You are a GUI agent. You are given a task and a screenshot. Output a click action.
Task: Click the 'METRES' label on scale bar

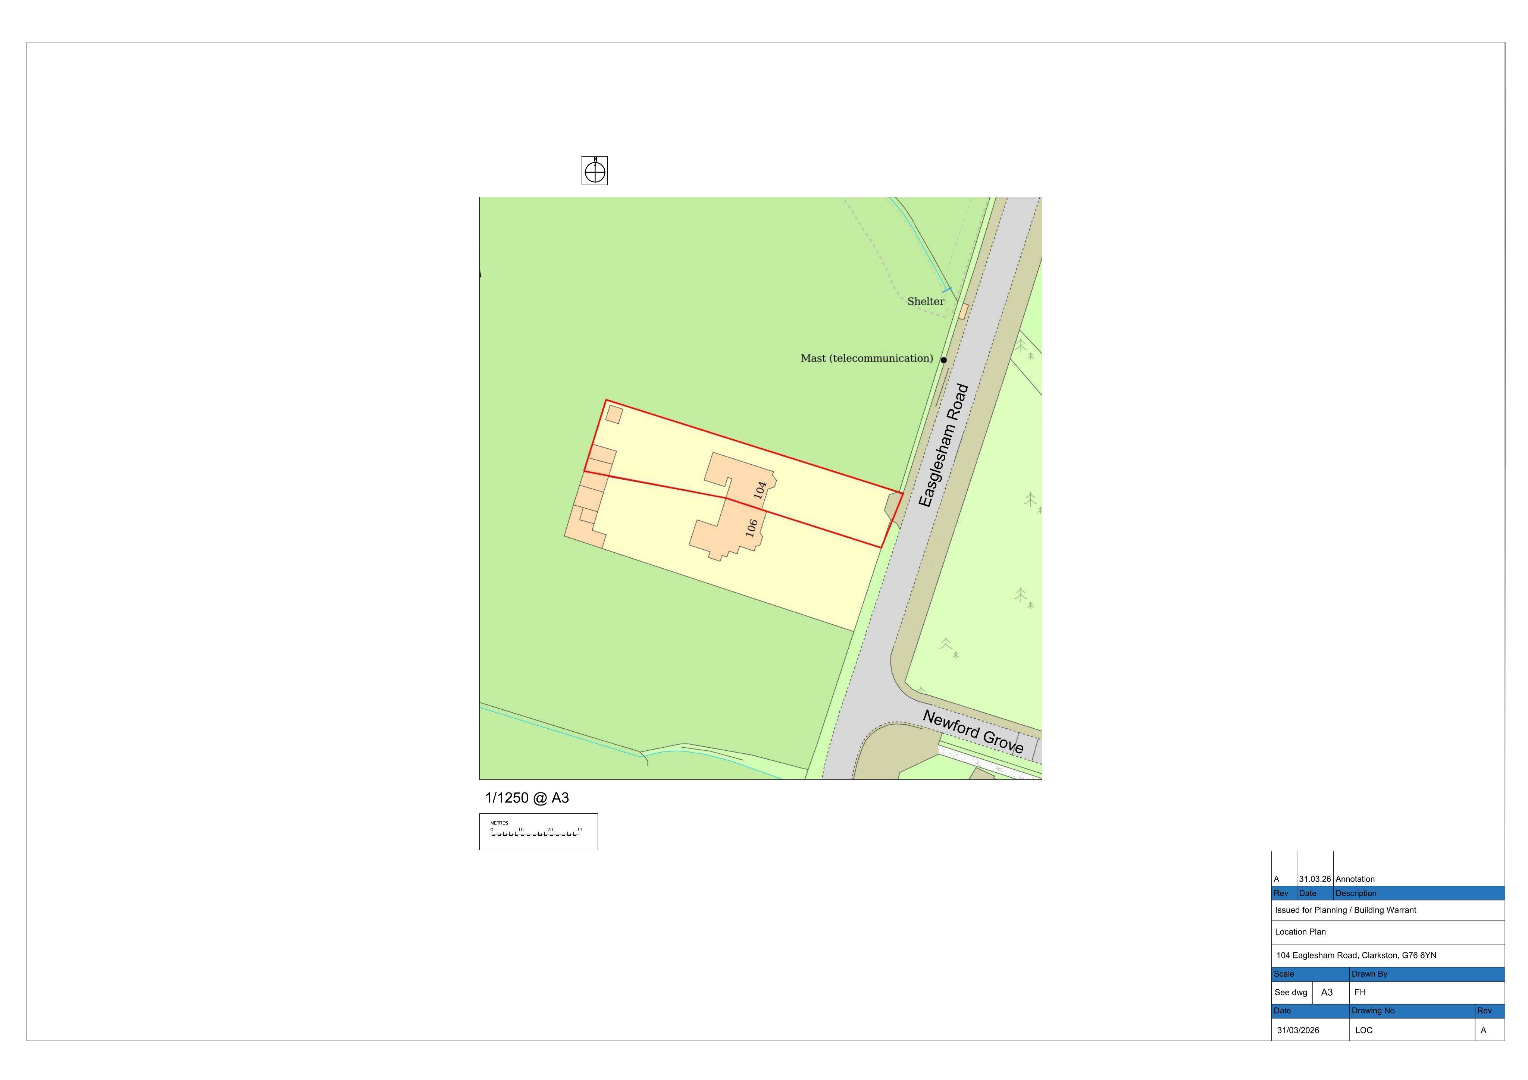pyautogui.click(x=499, y=823)
